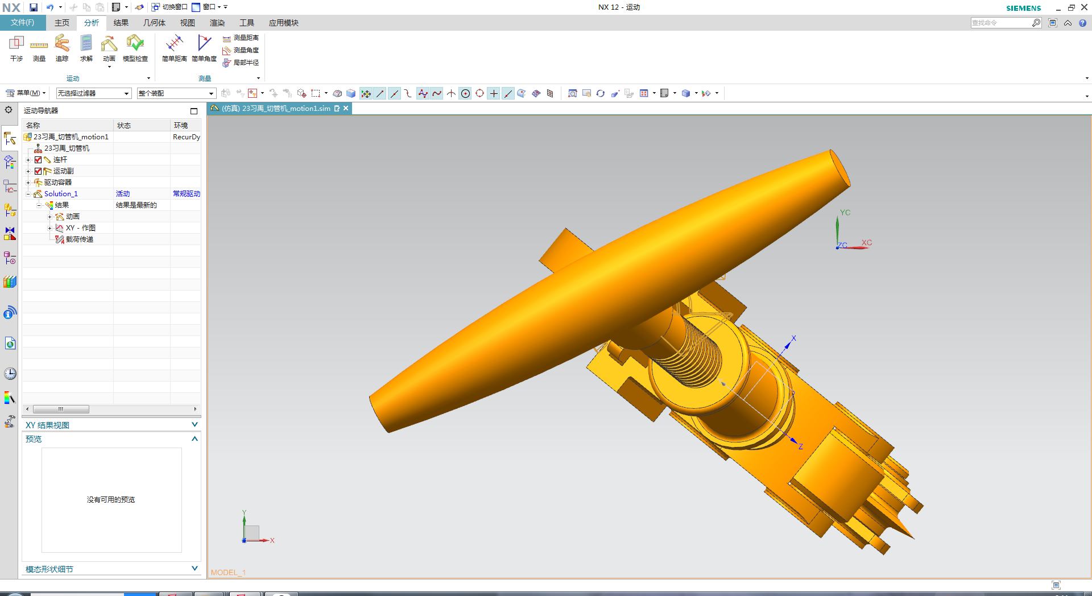1092x596 pixels.
Task: Expand the 连杆 tree node
Action: point(28,160)
